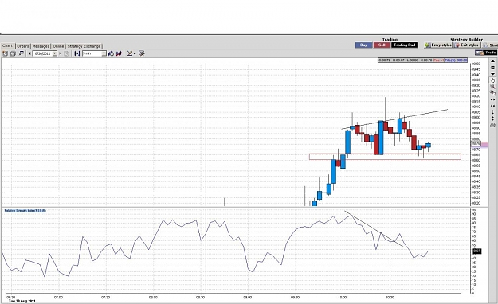
Task: Open the Trading Pad
Action: point(404,45)
